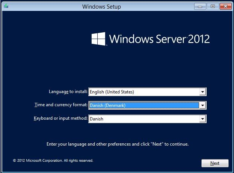Click the Next button
This screenshot has width=234, height=173.
click(x=215, y=163)
